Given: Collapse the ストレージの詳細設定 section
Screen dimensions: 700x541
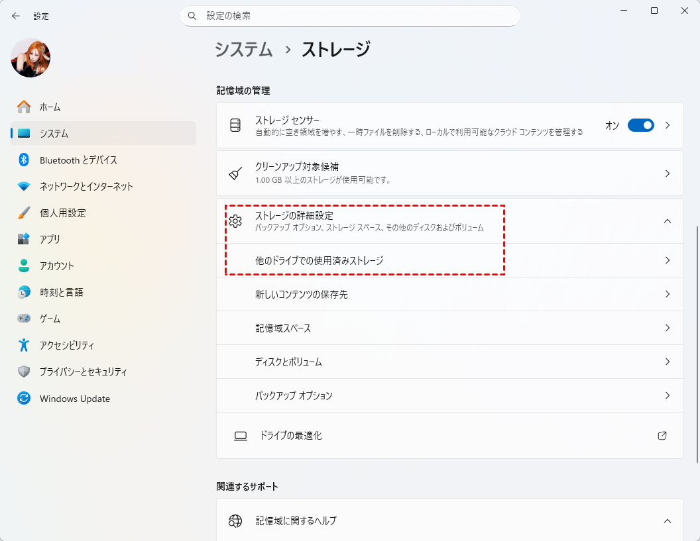Looking at the screenshot, I should pos(668,221).
